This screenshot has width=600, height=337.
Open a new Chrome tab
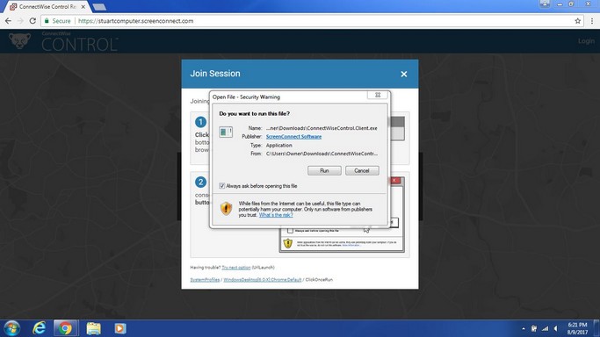click(99, 7)
